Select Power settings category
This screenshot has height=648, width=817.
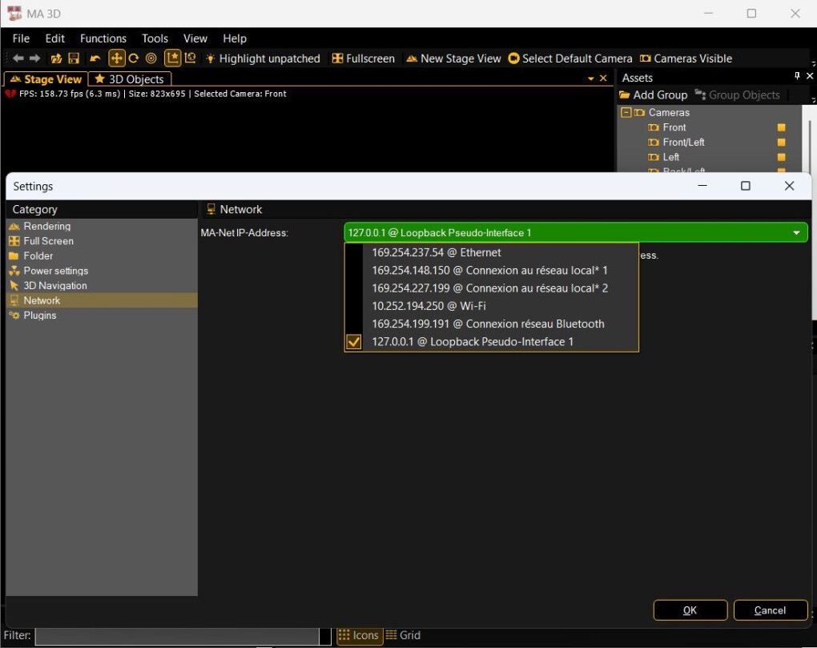point(102,271)
